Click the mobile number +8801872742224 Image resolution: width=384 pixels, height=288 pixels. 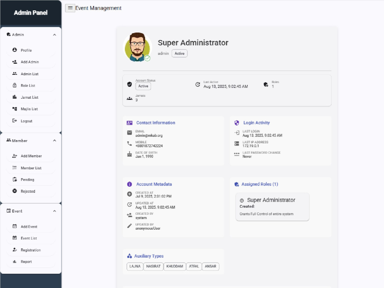pyautogui.click(x=149, y=146)
